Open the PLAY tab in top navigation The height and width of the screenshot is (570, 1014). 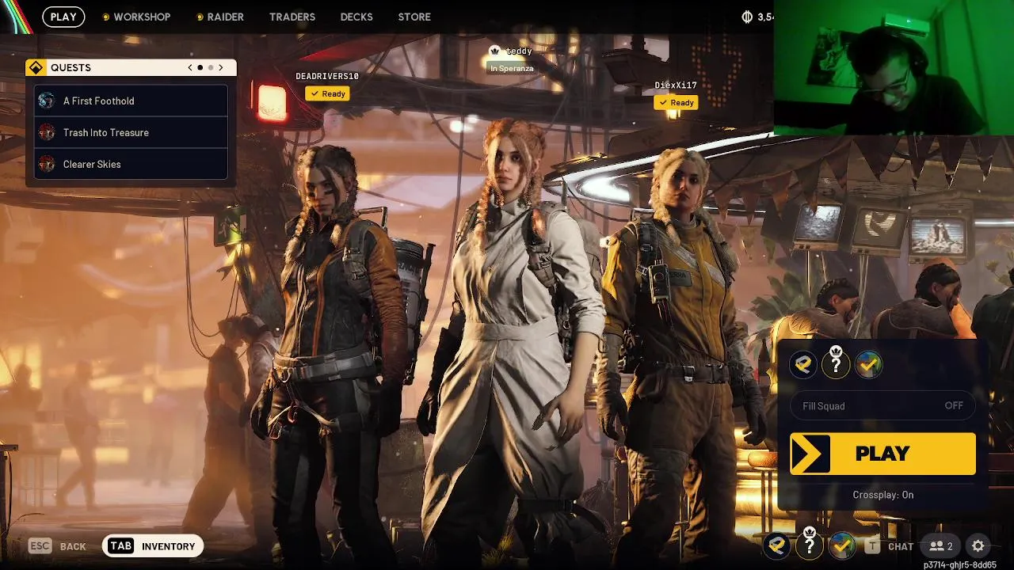63,17
